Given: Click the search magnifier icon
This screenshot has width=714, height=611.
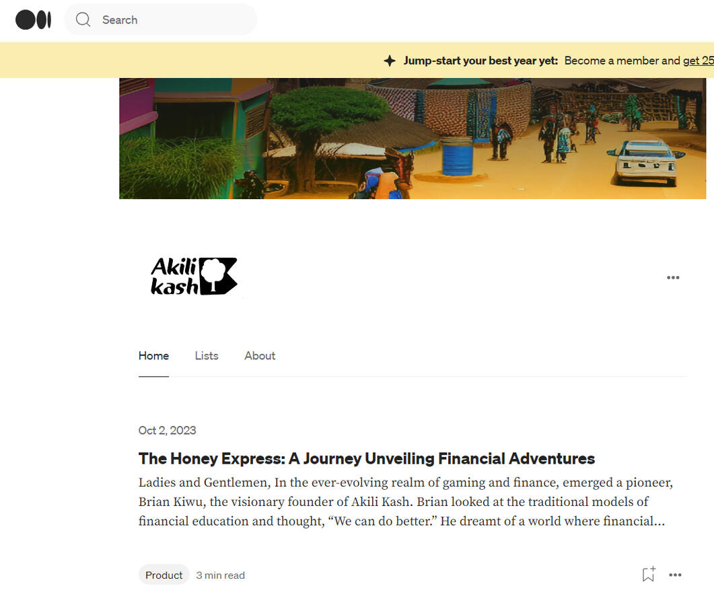Looking at the screenshot, I should coord(83,20).
